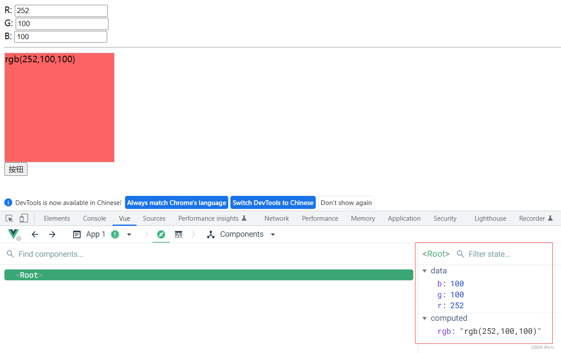Click the Find components search icon

10,254
